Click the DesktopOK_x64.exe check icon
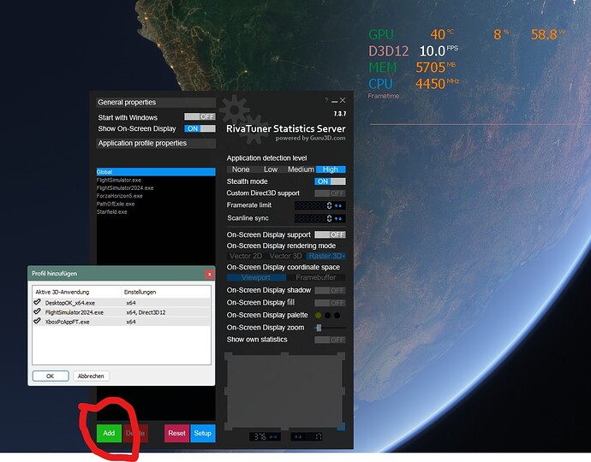The width and height of the screenshot is (591, 462). tap(37, 302)
